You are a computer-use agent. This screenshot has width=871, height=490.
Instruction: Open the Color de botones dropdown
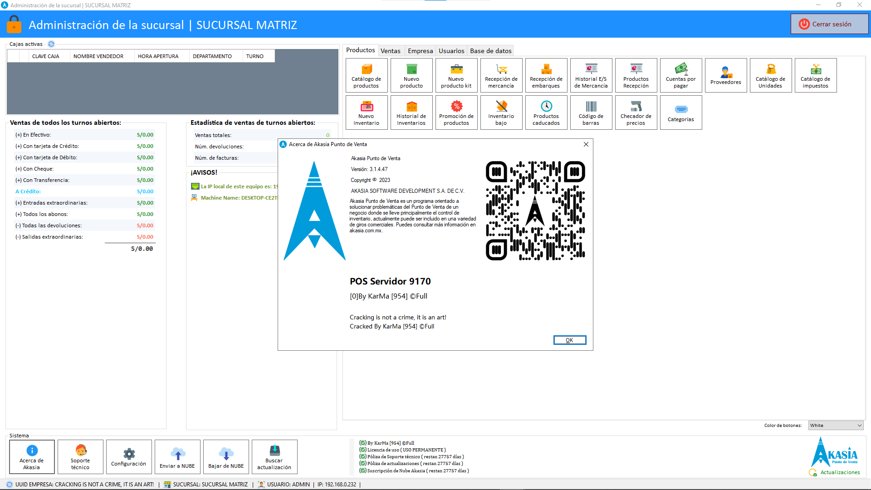pyautogui.click(x=836, y=426)
